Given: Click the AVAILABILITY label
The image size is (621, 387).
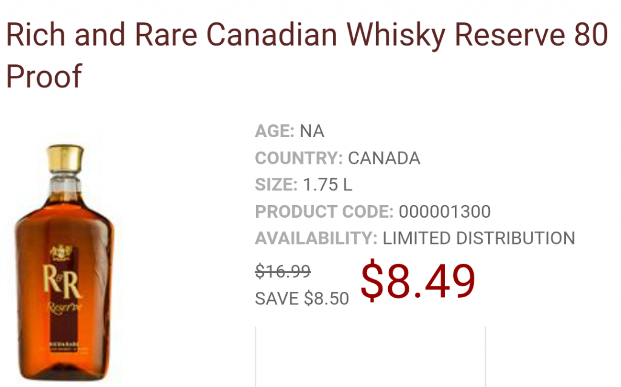Looking at the screenshot, I should click(x=316, y=238).
